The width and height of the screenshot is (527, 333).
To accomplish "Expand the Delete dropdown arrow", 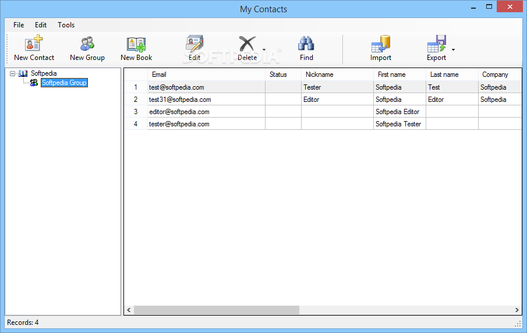I will pyautogui.click(x=264, y=49).
